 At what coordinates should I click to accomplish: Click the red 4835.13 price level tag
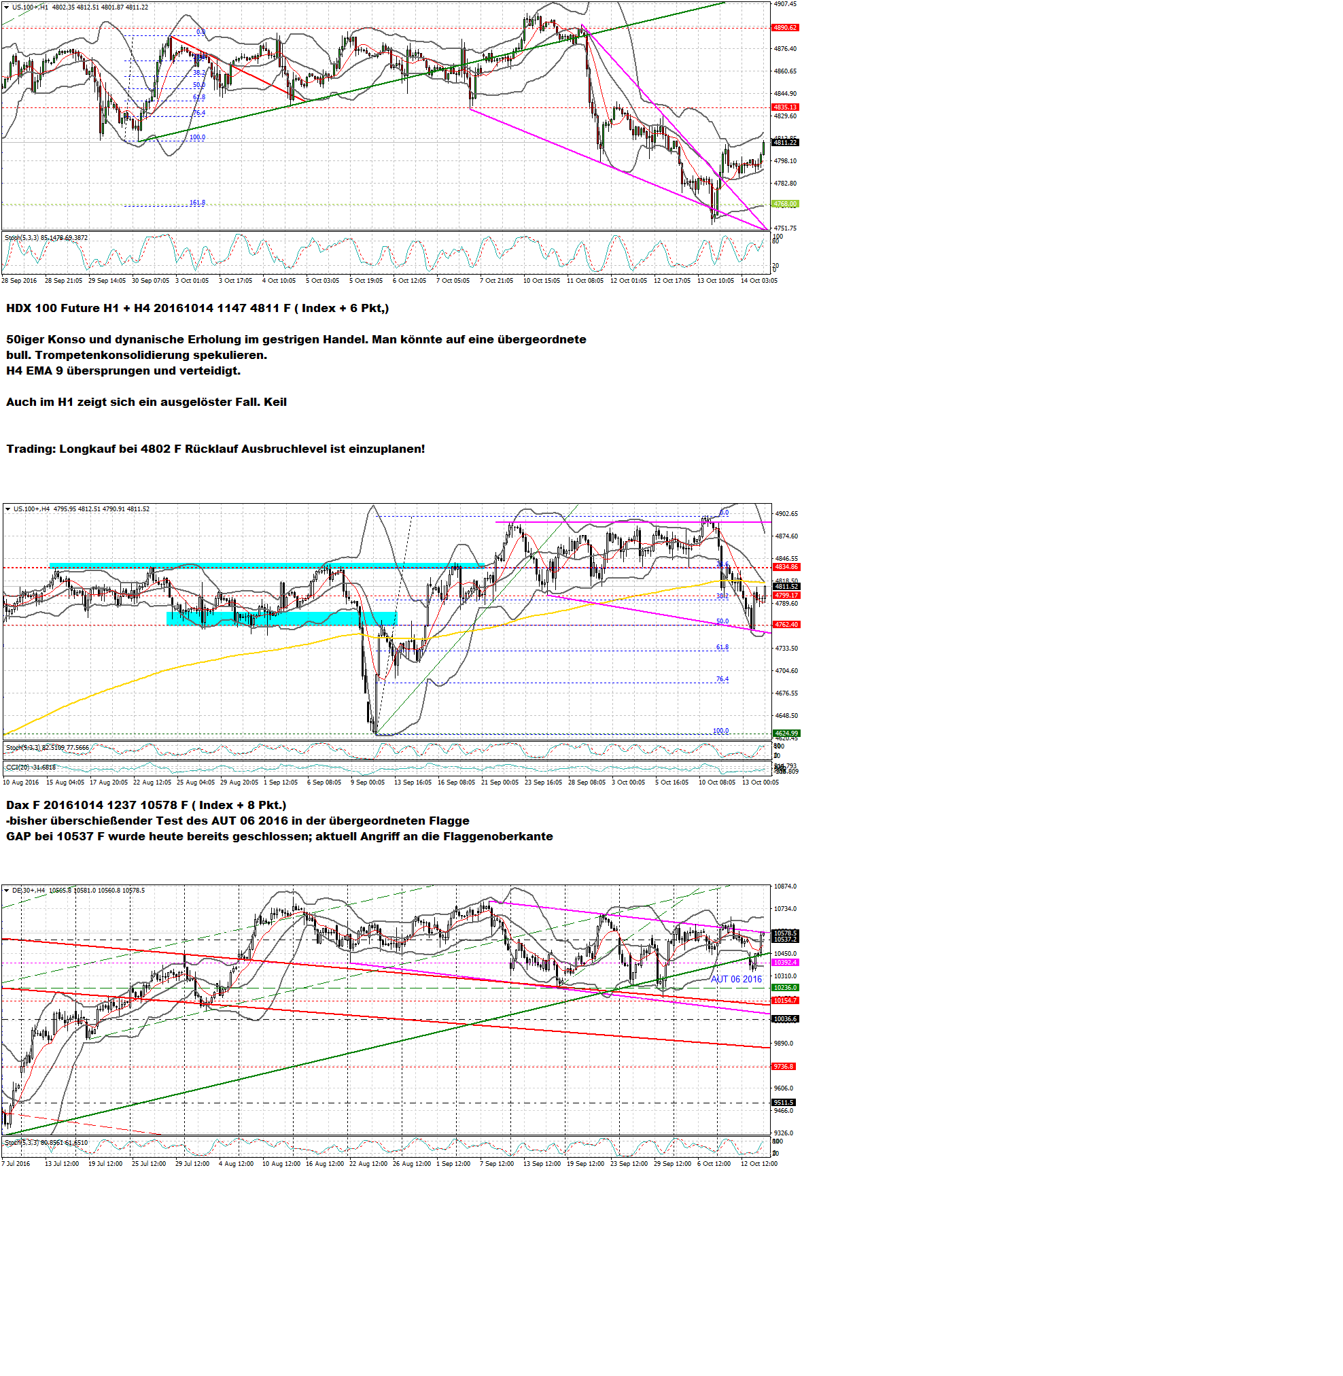[x=785, y=107]
